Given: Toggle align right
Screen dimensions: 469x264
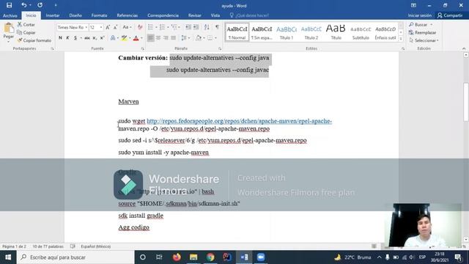Looking at the screenshot, I should click(x=166, y=38).
